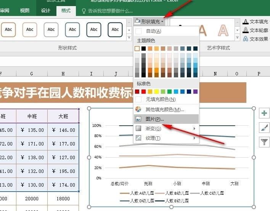This screenshot has height=211, width=270.
Task: Pick the dark blue standard color
Action: (x=189, y=91)
